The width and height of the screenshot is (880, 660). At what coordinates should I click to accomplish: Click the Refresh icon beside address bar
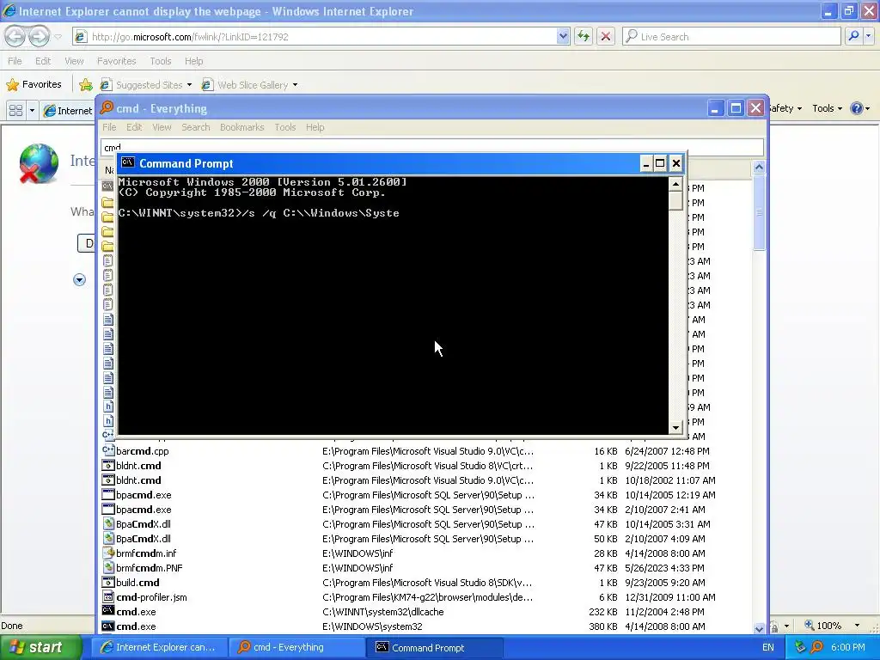[x=584, y=36]
